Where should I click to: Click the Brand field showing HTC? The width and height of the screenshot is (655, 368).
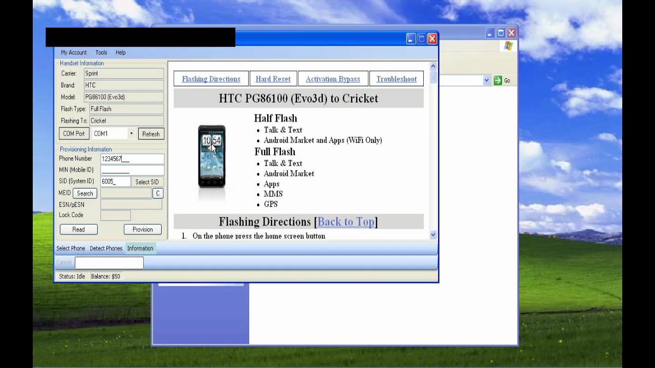coord(124,85)
